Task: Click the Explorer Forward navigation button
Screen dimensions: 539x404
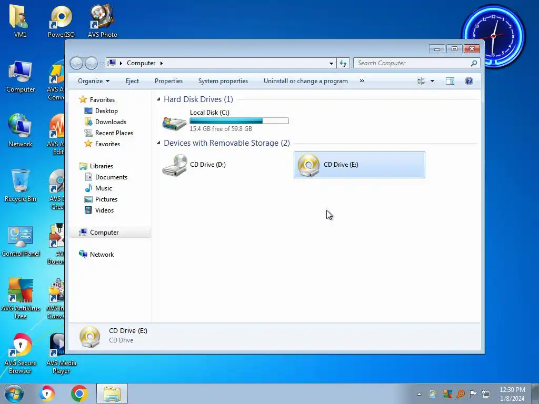Action: [91, 63]
